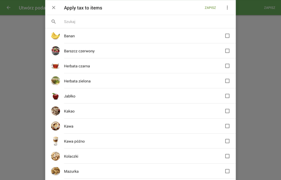Go back using the arrow icon

(x=9, y=7)
